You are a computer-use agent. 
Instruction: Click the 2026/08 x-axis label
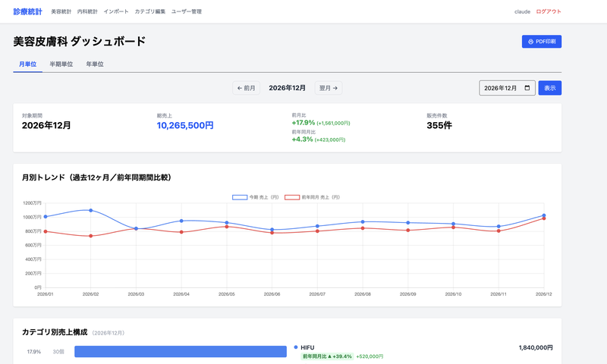363,294
